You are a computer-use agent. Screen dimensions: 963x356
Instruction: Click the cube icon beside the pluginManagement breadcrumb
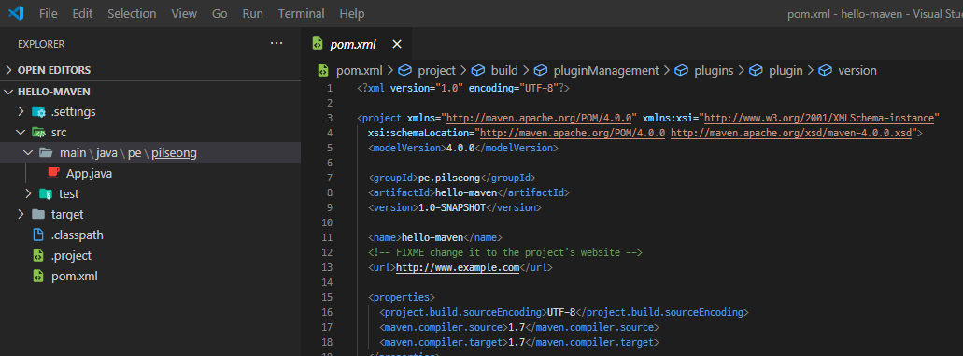pyautogui.click(x=540, y=71)
